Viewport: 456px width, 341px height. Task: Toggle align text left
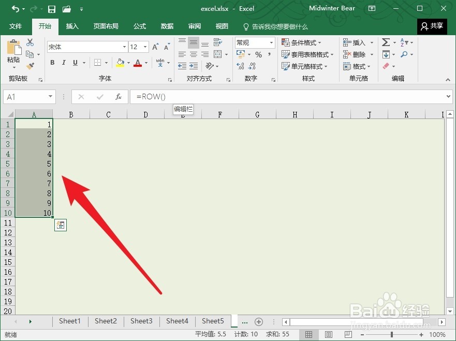(x=182, y=54)
